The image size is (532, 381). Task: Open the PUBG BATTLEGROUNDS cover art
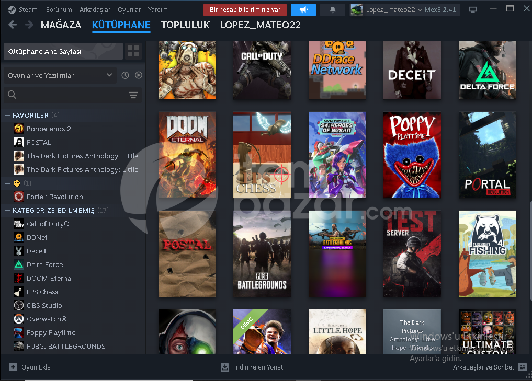coord(262,253)
